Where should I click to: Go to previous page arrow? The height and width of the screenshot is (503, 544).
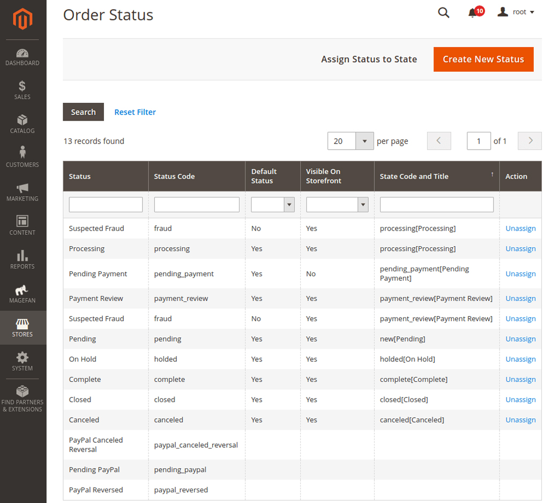click(439, 141)
